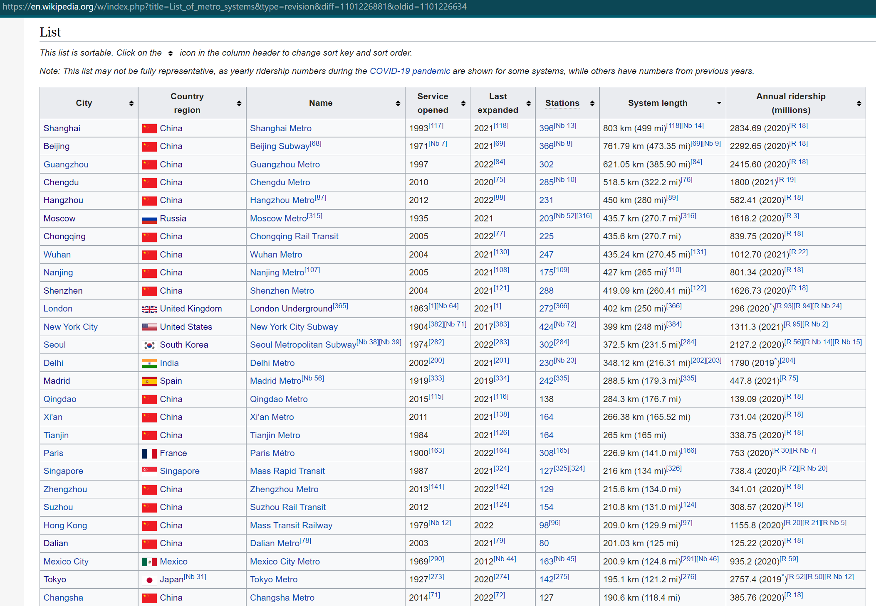Open Mass Rapid Transit link
The width and height of the screenshot is (876, 606).
287,471
